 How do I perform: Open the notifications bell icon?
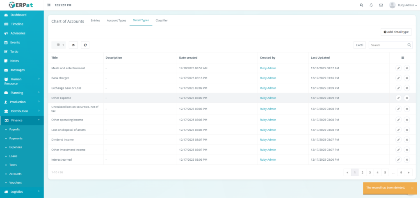(371, 5)
